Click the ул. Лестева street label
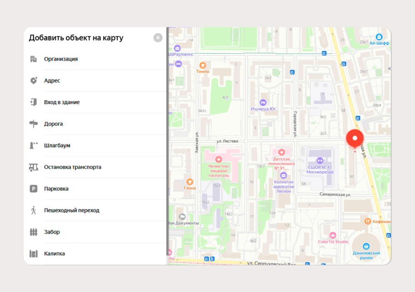The height and width of the screenshot is (292, 415). pos(227,141)
